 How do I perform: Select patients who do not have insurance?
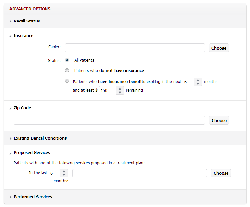pyautogui.click(x=67, y=70)
